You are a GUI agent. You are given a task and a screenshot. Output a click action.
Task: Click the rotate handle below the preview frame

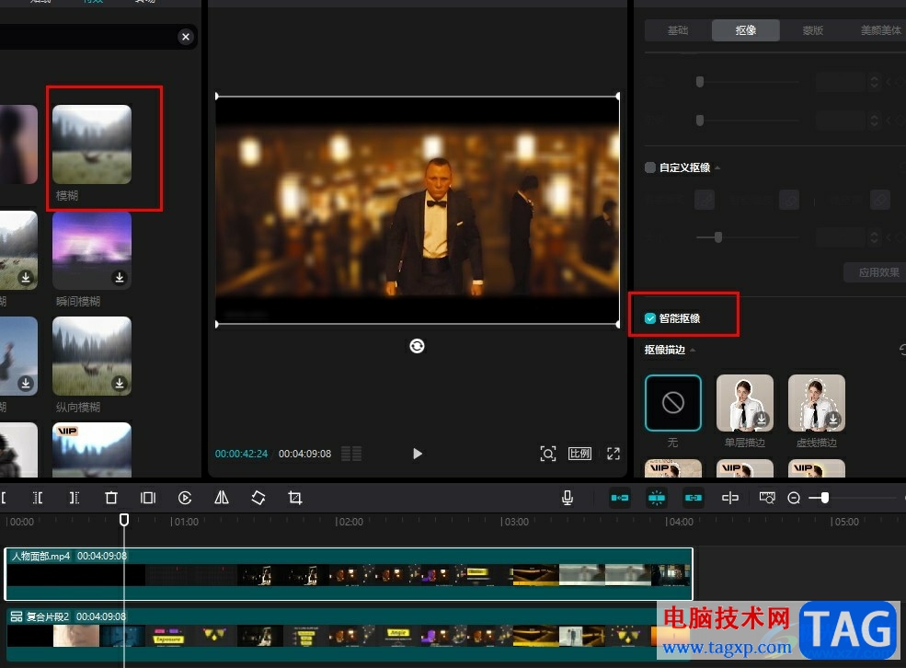click(417, 346)
